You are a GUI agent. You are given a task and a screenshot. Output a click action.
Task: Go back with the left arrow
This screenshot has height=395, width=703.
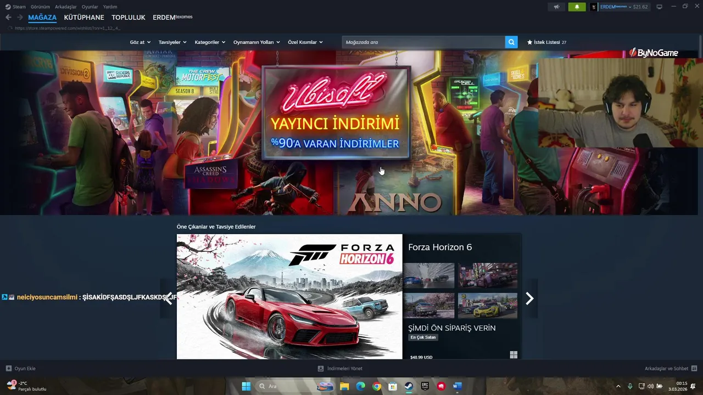click(x=8, y=17)
